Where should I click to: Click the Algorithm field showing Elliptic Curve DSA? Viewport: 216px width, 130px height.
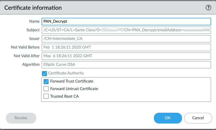click(126, 64)
